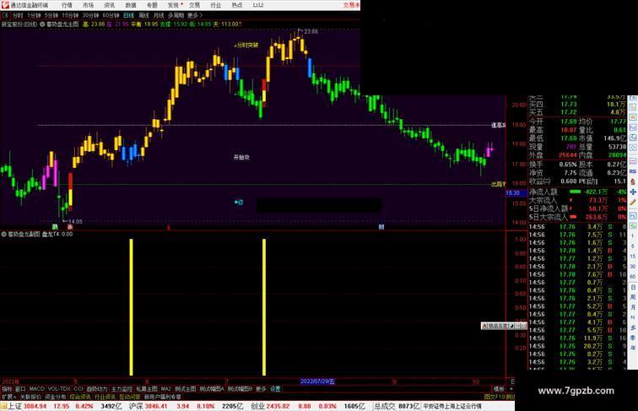Viewport: 638px width, 411px height.
Task: Select the 日 period shortcut in sidebar
Action: 633,287
